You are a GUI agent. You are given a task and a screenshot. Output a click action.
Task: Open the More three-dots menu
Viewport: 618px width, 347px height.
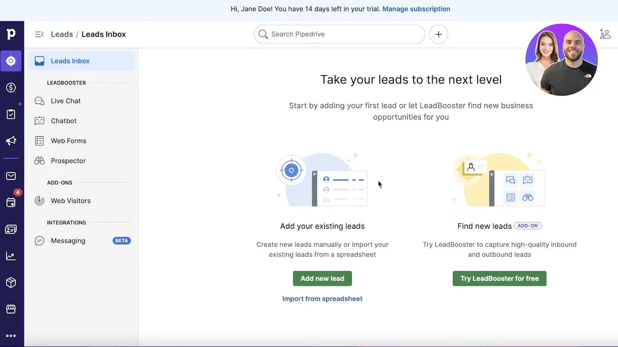pyautogui.click(x=11, y=336)
